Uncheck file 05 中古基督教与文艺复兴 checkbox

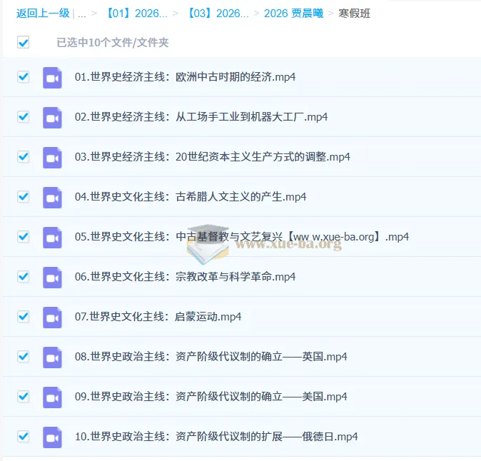click(24, 237)
